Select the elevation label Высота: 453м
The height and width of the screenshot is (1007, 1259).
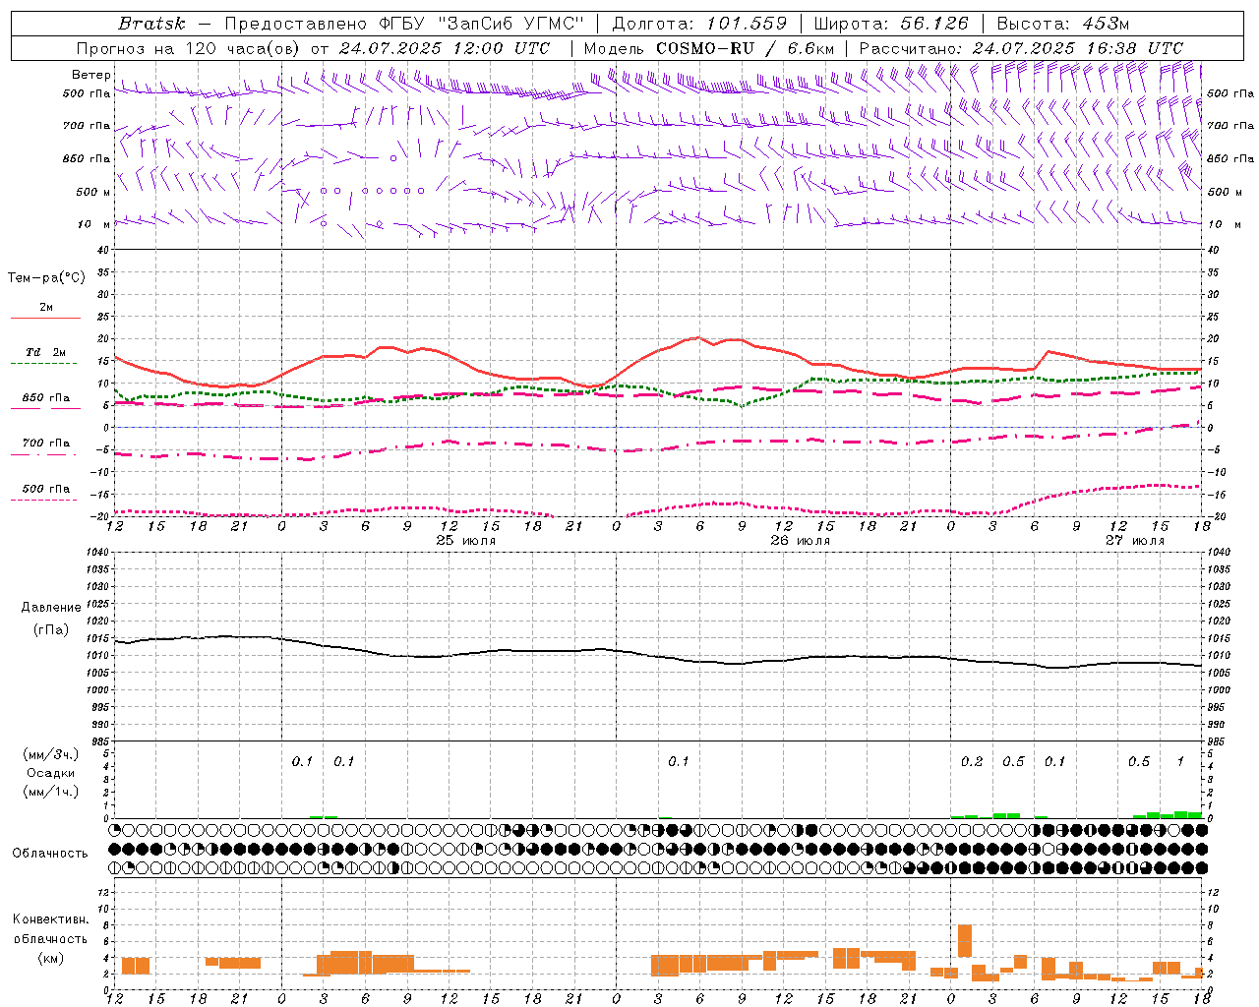1063,24
